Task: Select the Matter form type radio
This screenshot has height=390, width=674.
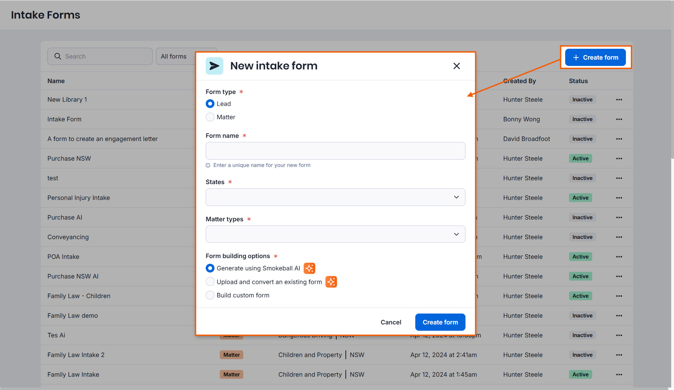Action: (x=210, y=117)
